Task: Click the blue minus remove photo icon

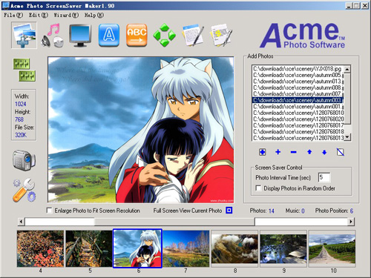Action: (294, 152)
